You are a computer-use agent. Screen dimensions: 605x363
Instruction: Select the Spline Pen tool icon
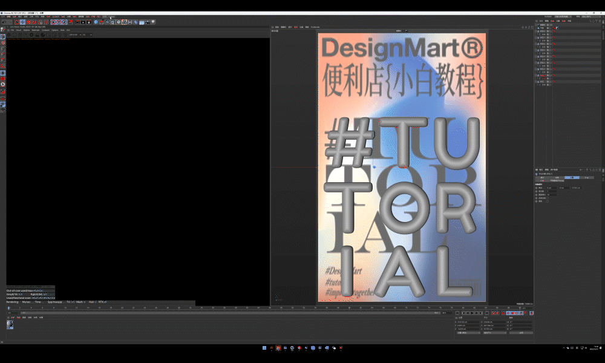102,22
